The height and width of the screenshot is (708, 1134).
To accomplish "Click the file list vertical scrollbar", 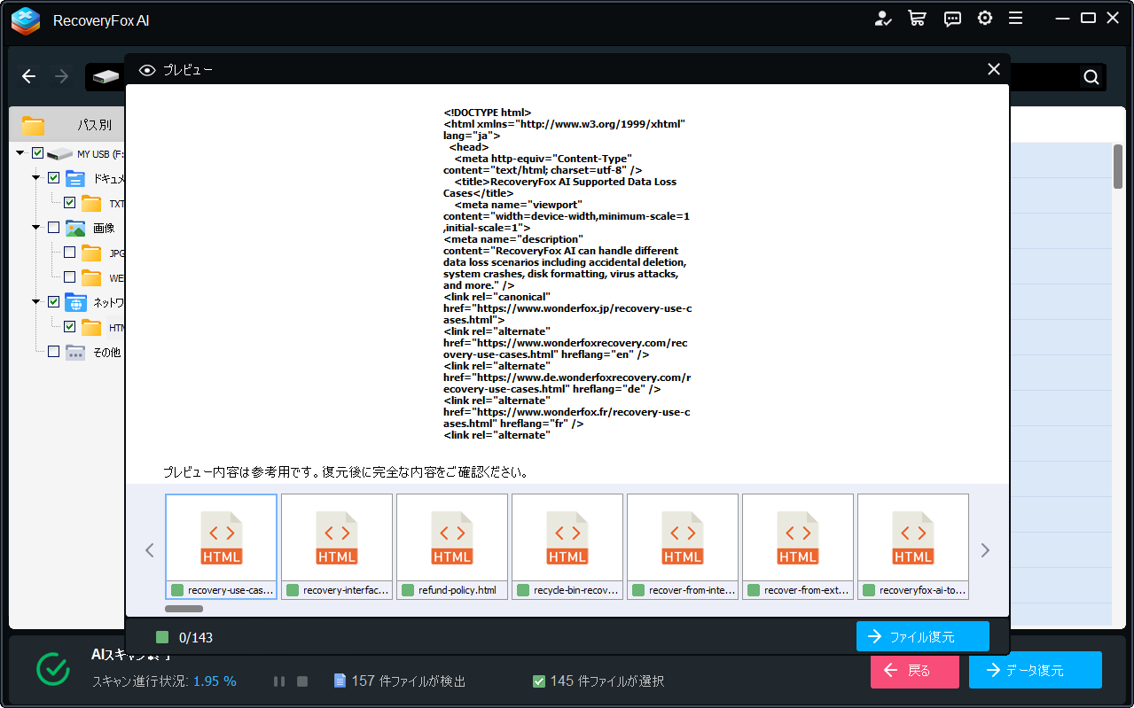I will point(1118,167).
